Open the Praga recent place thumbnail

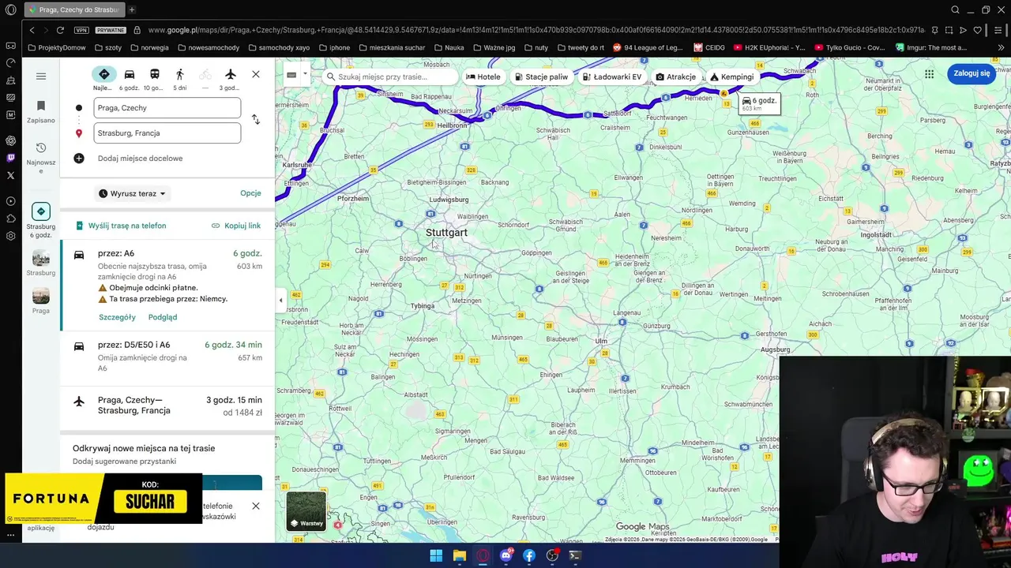coord(41,301)
